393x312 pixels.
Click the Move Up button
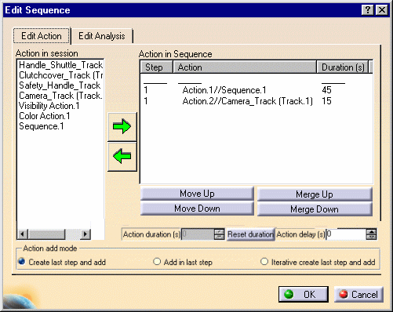[197, 194]
